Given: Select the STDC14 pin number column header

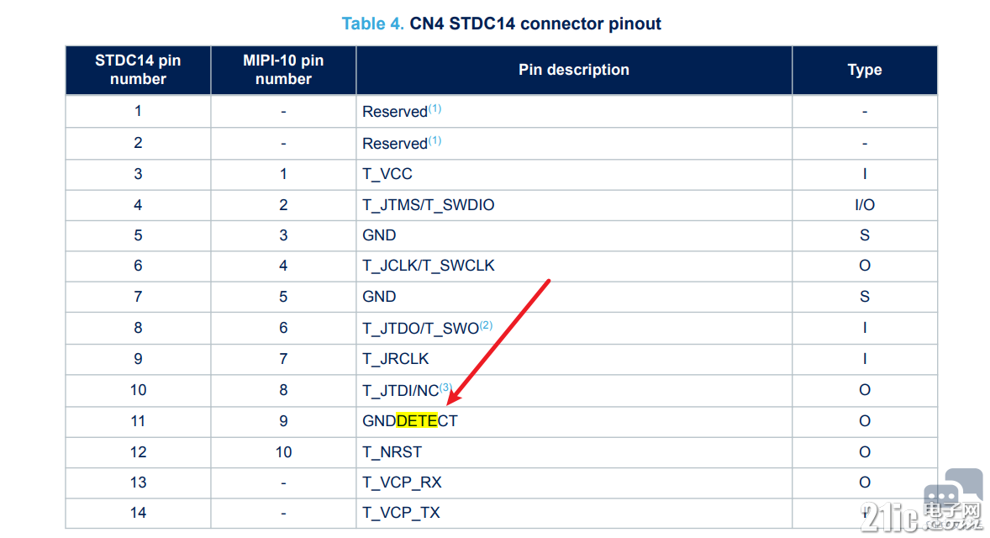Looking at the screenshot, I should [139, 70].
